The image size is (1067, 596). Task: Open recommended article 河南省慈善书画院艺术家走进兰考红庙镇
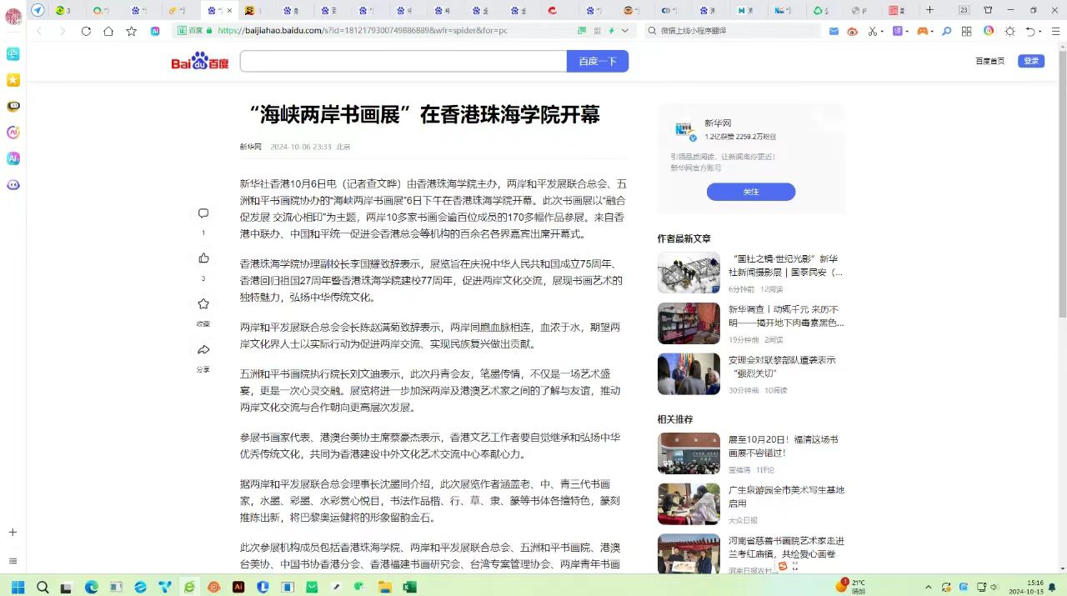pyautogui.click(x=787, y=547)
